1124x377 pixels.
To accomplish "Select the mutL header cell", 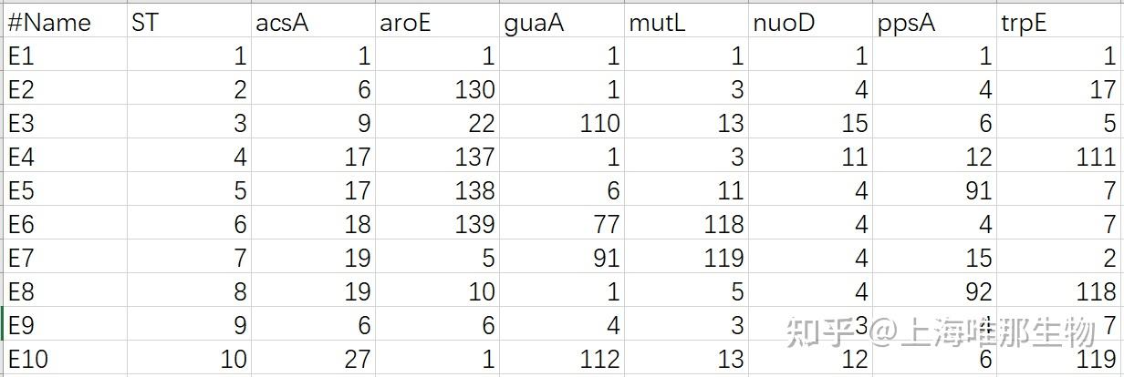I will tap(686, 21).
